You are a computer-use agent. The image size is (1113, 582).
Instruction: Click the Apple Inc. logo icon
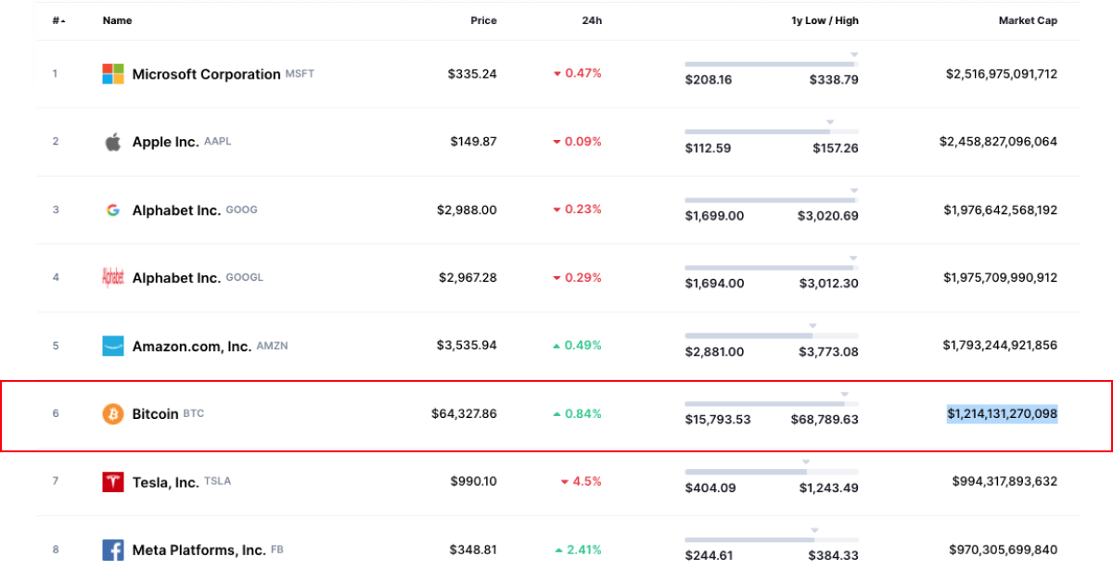tap(112, 142)
